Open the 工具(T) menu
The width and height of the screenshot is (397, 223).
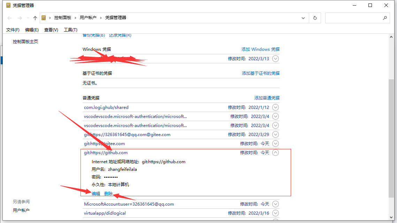coord(70,30)
